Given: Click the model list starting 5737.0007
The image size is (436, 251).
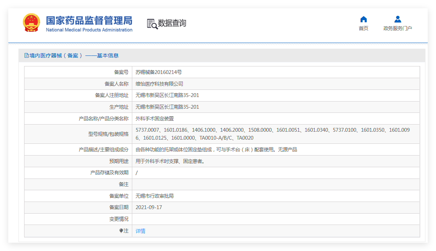Looking at the screenshot, I should pos(272,134).
